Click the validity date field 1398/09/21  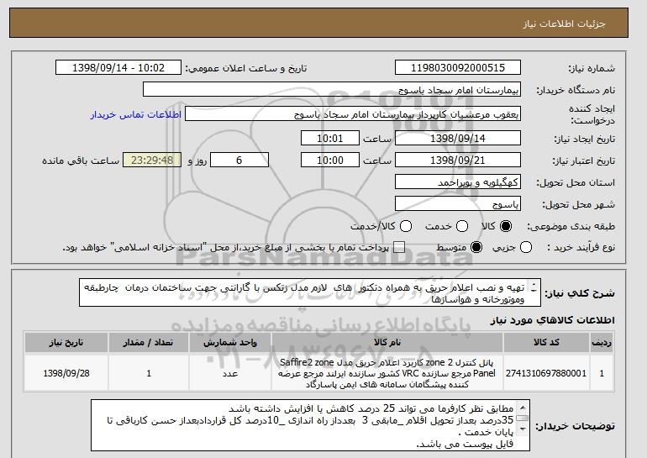click(458, 161)
